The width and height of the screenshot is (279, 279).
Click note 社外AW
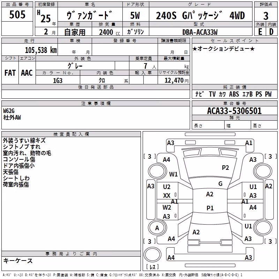tap(12, 118)
